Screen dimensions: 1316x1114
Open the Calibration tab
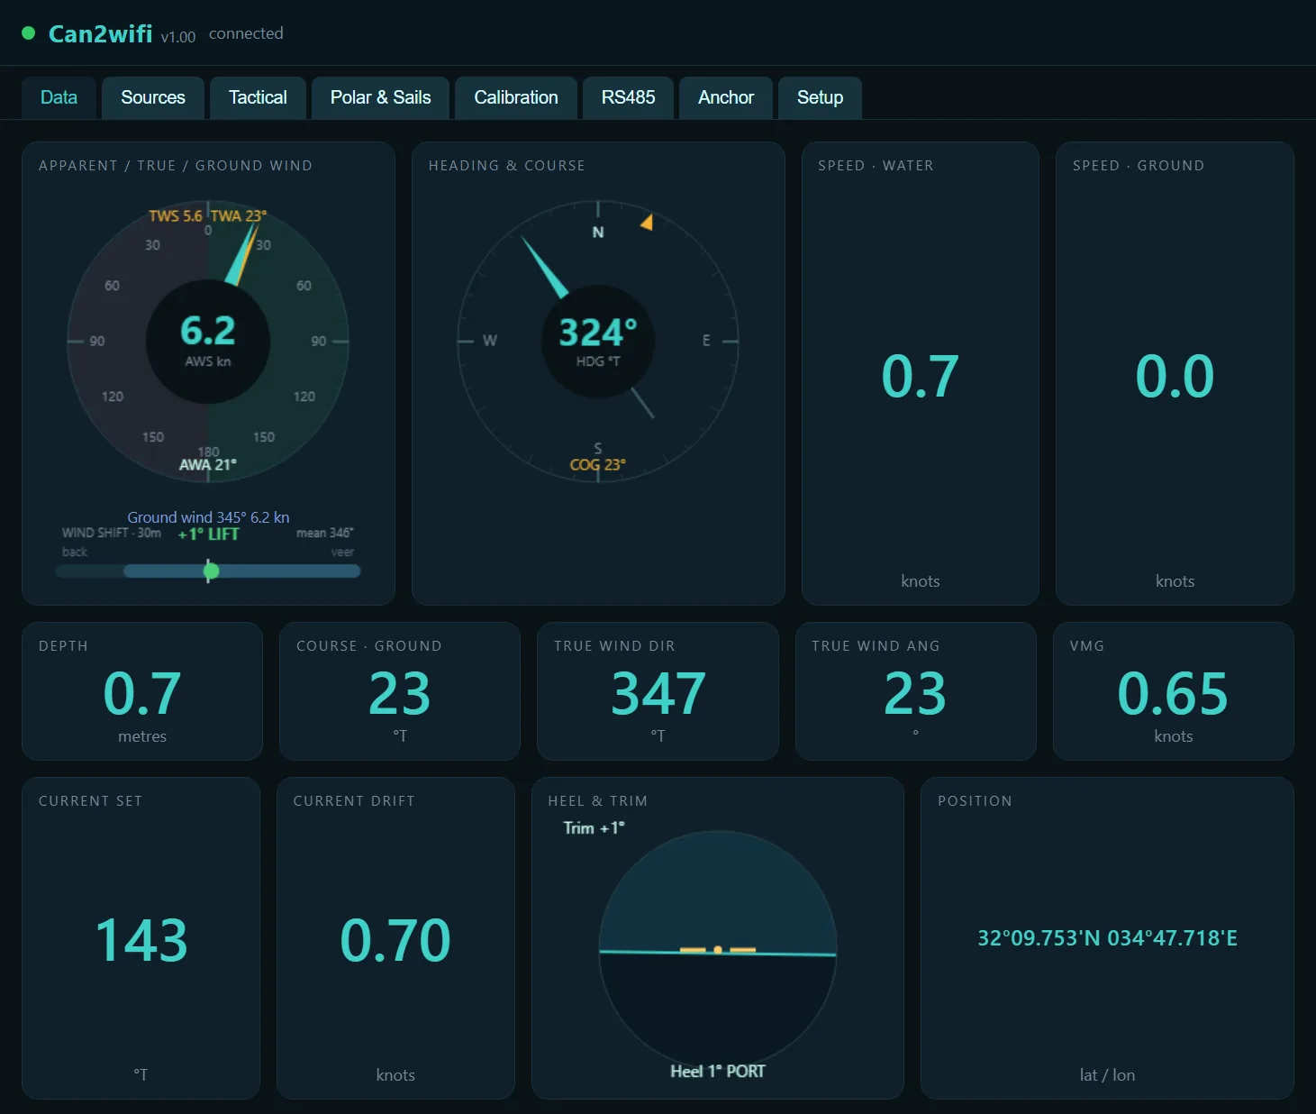click(516, 97)
